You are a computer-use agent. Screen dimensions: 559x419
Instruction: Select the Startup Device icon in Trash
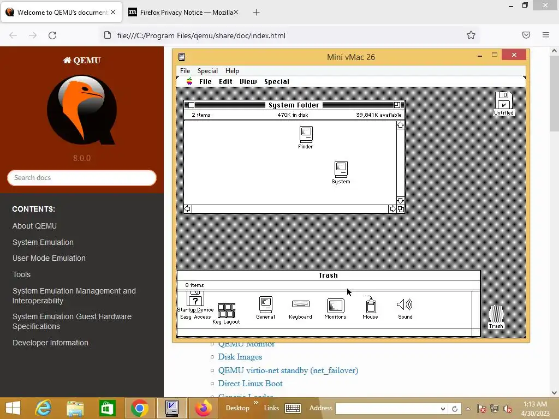(x=195, y=298)
